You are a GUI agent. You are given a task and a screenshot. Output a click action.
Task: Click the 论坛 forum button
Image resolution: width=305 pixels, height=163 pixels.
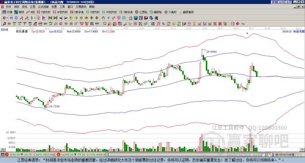[282, 2]
